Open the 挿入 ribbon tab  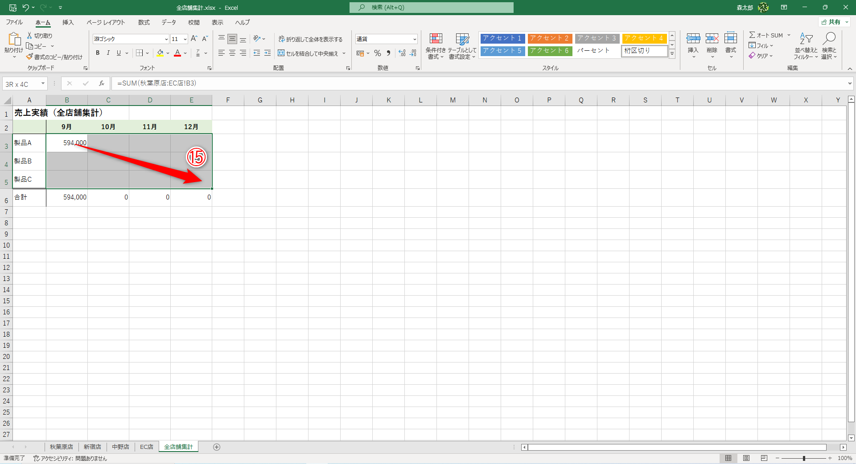point(68,22)
